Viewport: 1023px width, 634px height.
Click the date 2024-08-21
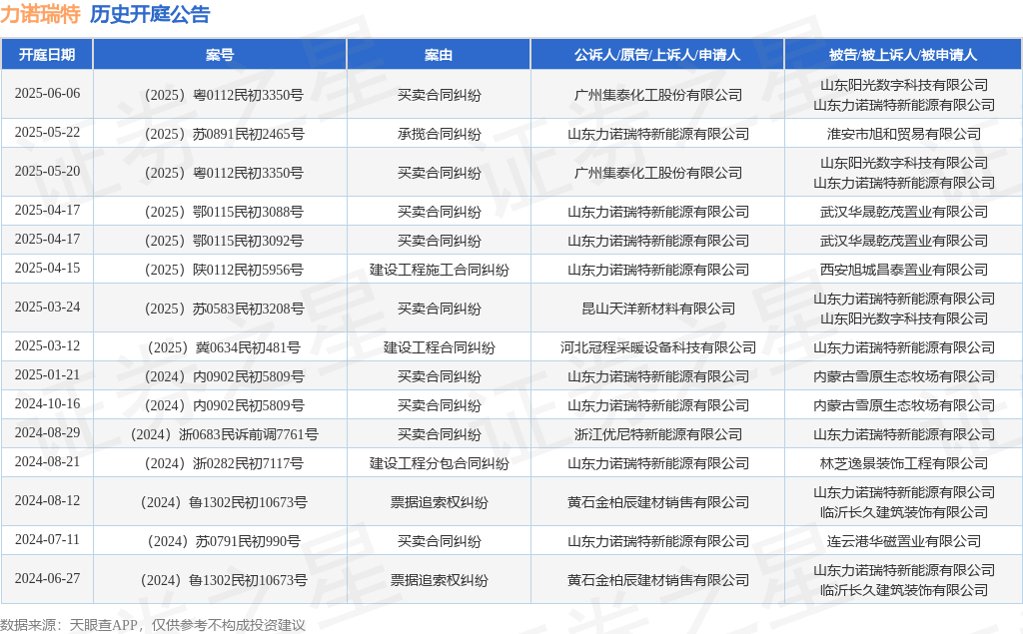(47, 462)
